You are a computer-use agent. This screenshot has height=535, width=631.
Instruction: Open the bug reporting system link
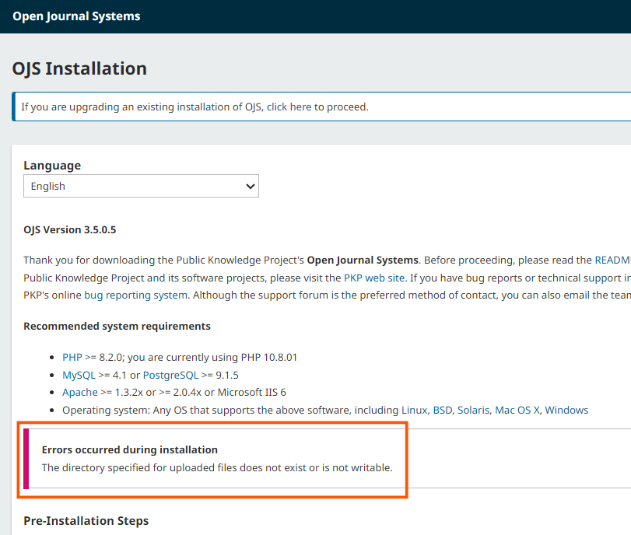(x=135, y=295)
